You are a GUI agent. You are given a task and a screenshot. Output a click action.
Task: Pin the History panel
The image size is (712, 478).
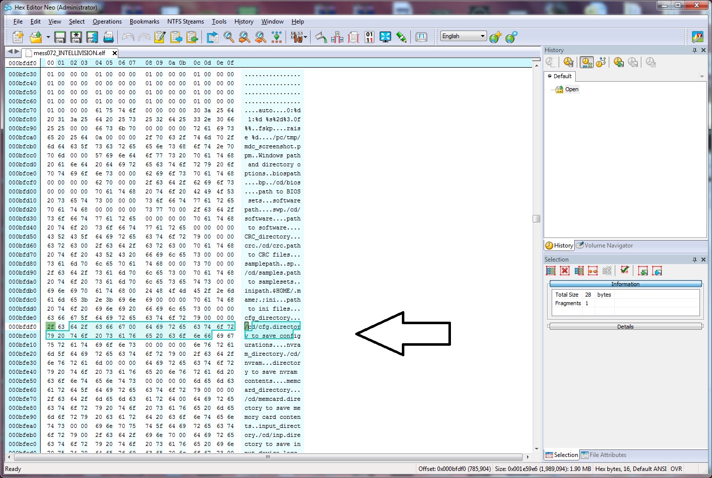[694, 50]
